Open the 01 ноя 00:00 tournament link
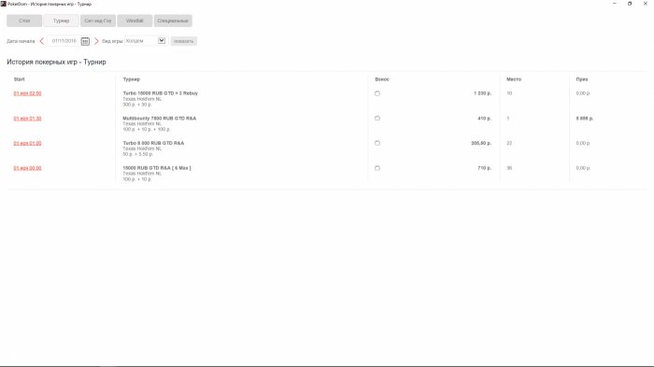This screenshot has width=654, height=367. [x=27, y=168]
